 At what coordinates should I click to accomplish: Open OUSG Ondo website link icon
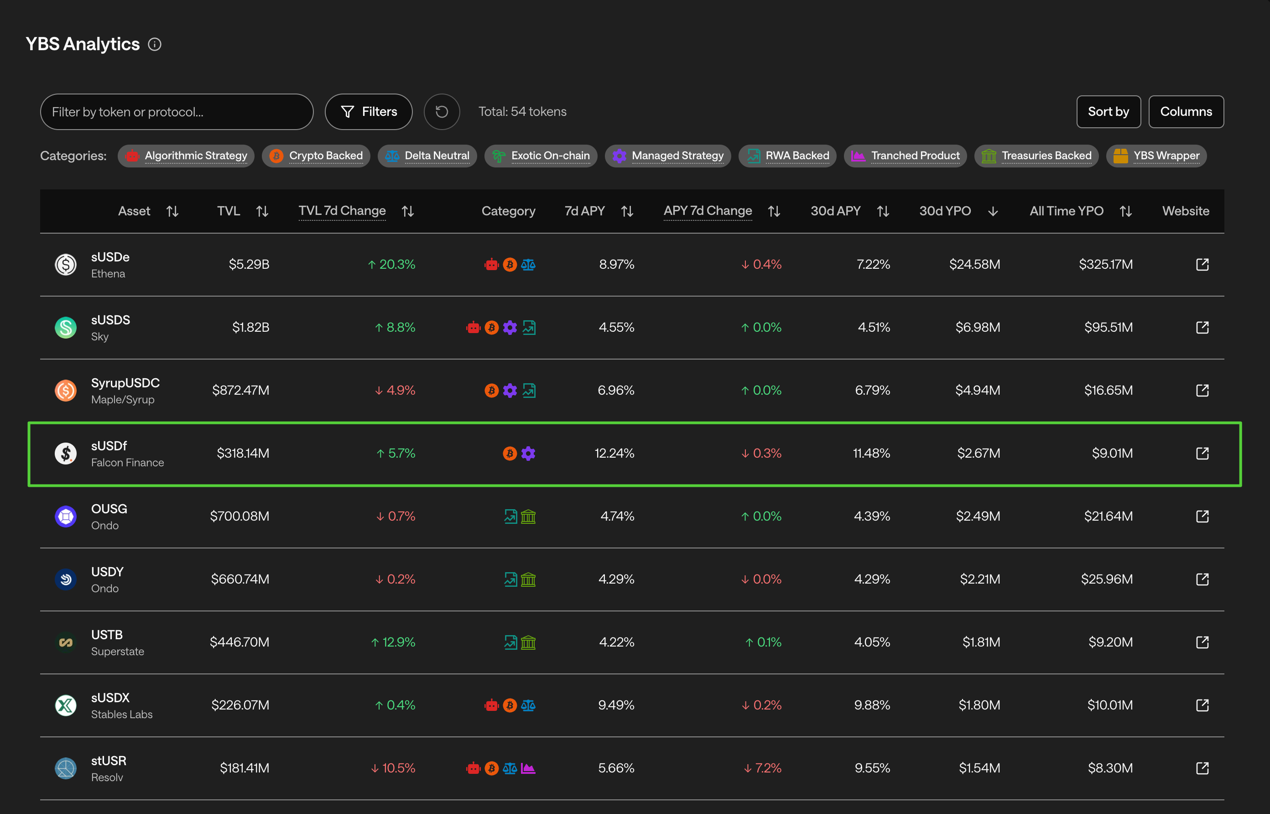(1202, 516)
